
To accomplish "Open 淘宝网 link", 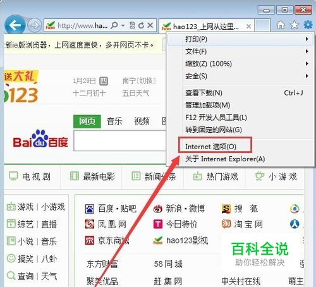I will pos(248,224).
